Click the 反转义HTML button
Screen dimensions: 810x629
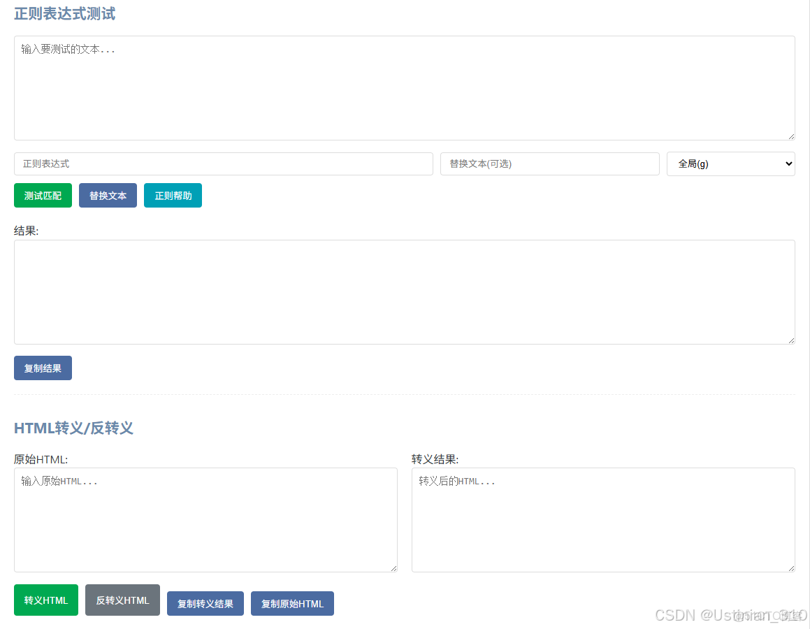[x=122, y=600]
